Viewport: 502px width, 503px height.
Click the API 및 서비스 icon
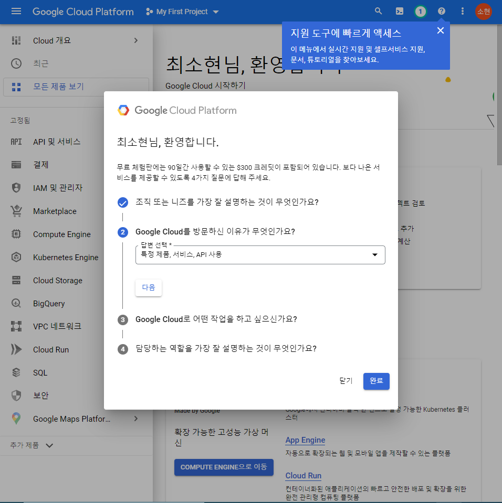tap(16, 142)
